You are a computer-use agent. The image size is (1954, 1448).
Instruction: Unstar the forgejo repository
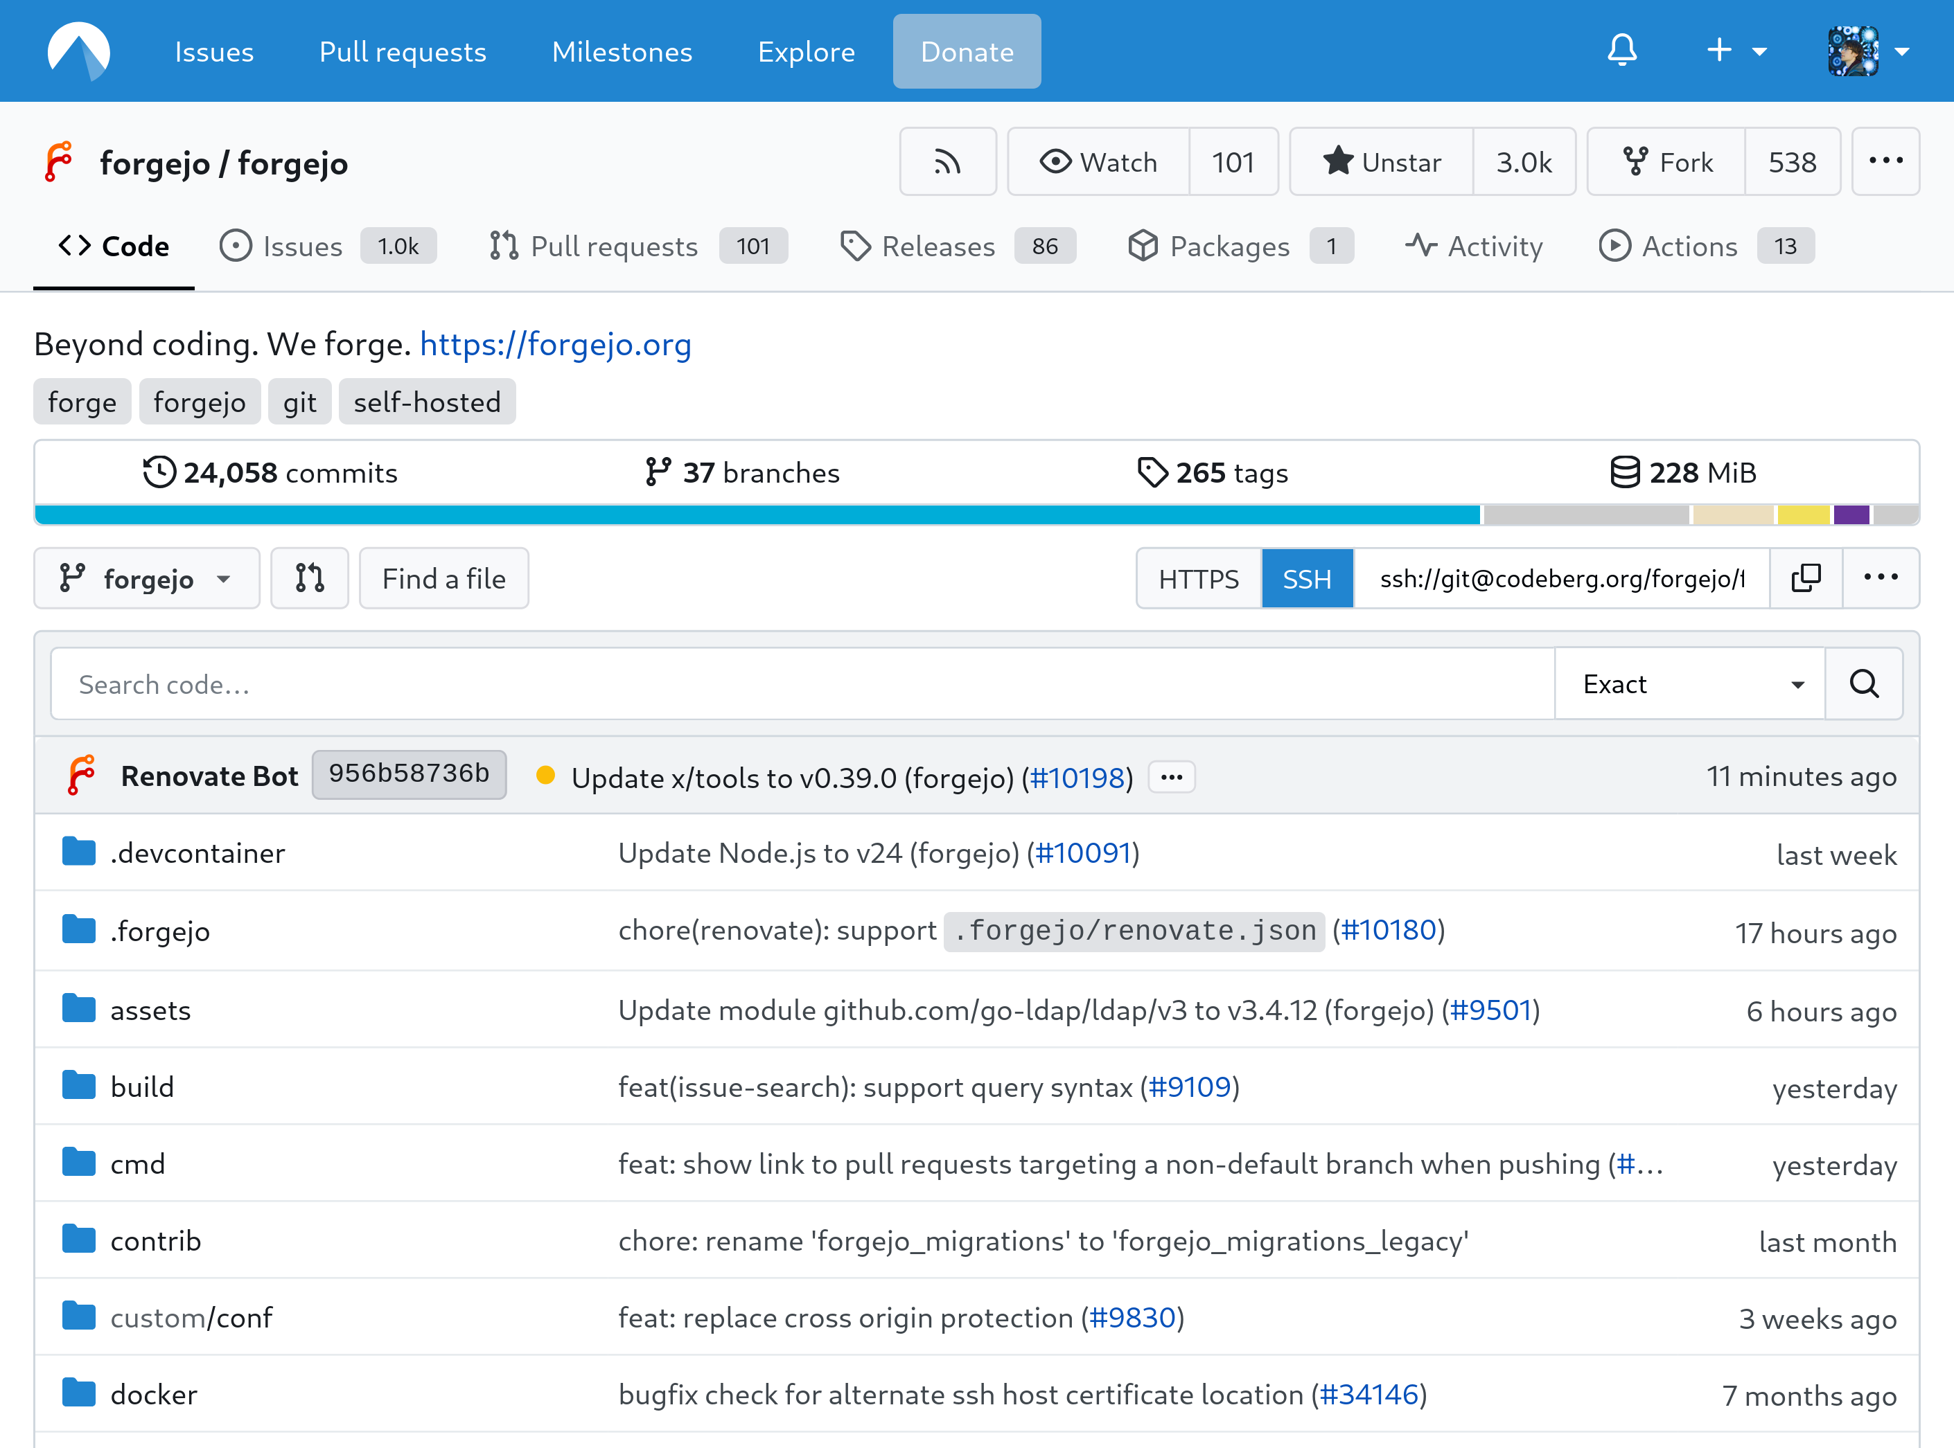(1382, 162)
